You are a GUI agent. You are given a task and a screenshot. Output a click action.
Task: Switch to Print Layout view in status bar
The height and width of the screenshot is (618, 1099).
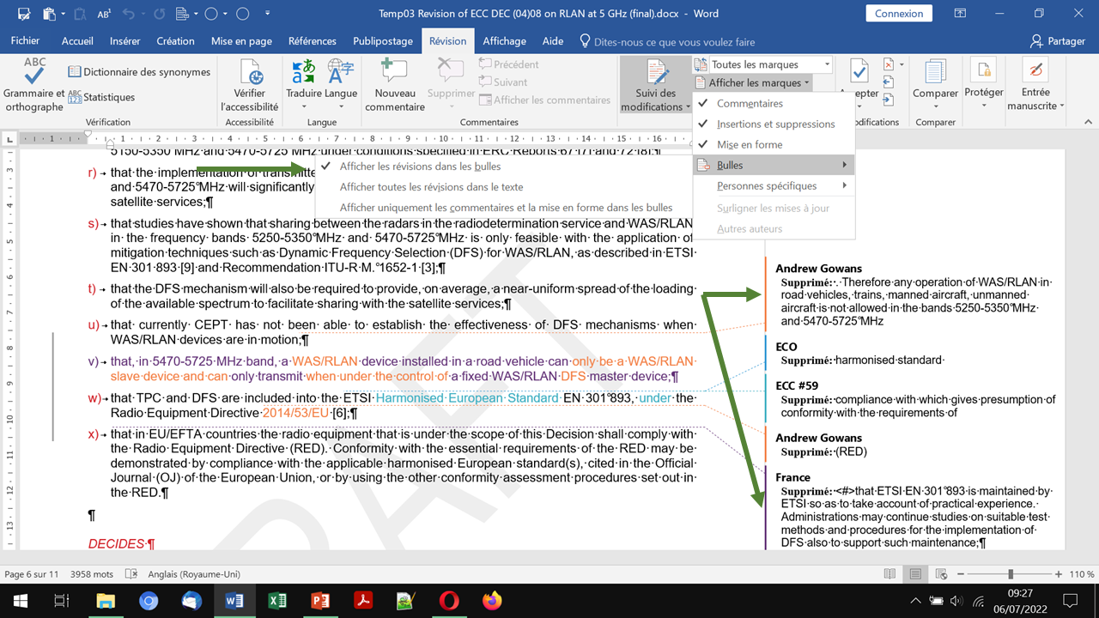click(915, 574)
